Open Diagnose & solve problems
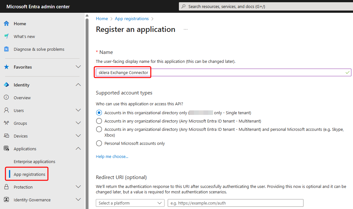The image size is (353, 209). (39, 49)
